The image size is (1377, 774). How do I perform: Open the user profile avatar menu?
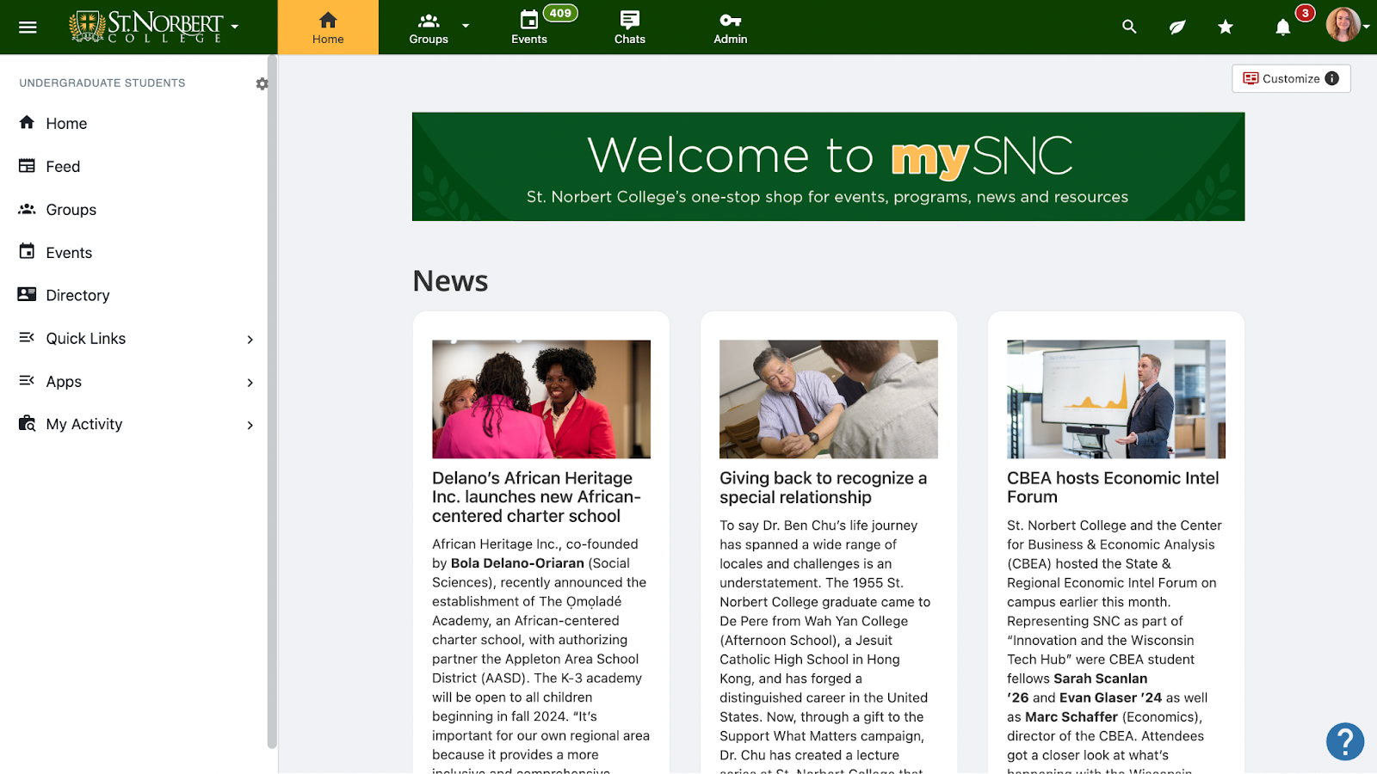[x=1343, y=25]
